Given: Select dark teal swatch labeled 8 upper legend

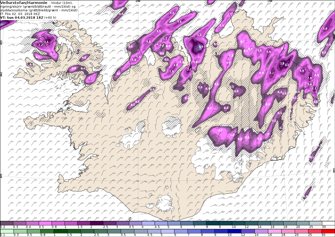Looking at the screenshot, I should [x=213, y=223].
